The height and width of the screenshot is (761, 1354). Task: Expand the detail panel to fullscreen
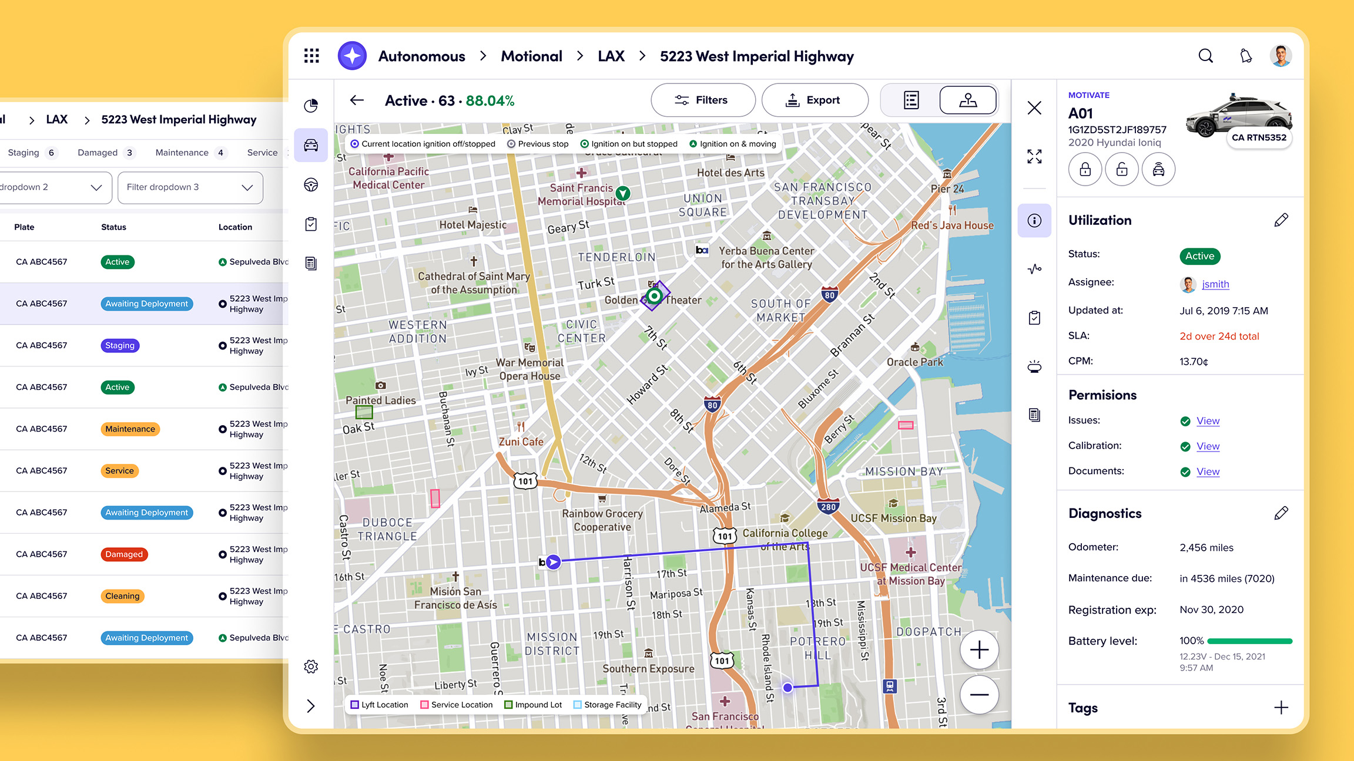[x=1034, y=156]
